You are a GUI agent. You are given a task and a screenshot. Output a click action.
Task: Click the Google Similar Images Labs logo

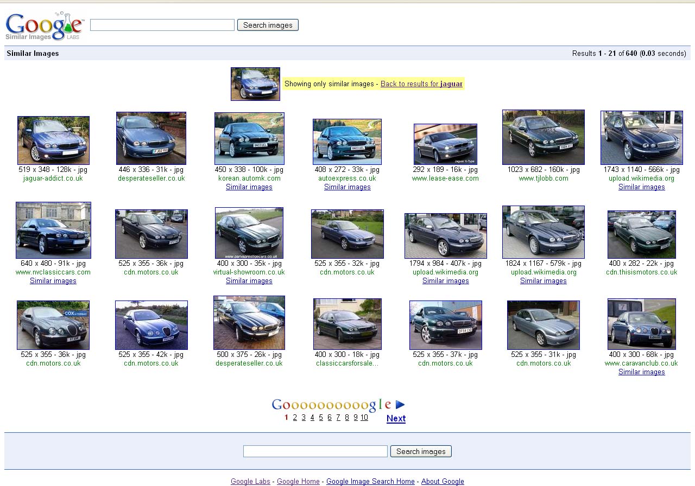(x=45, y=26)
